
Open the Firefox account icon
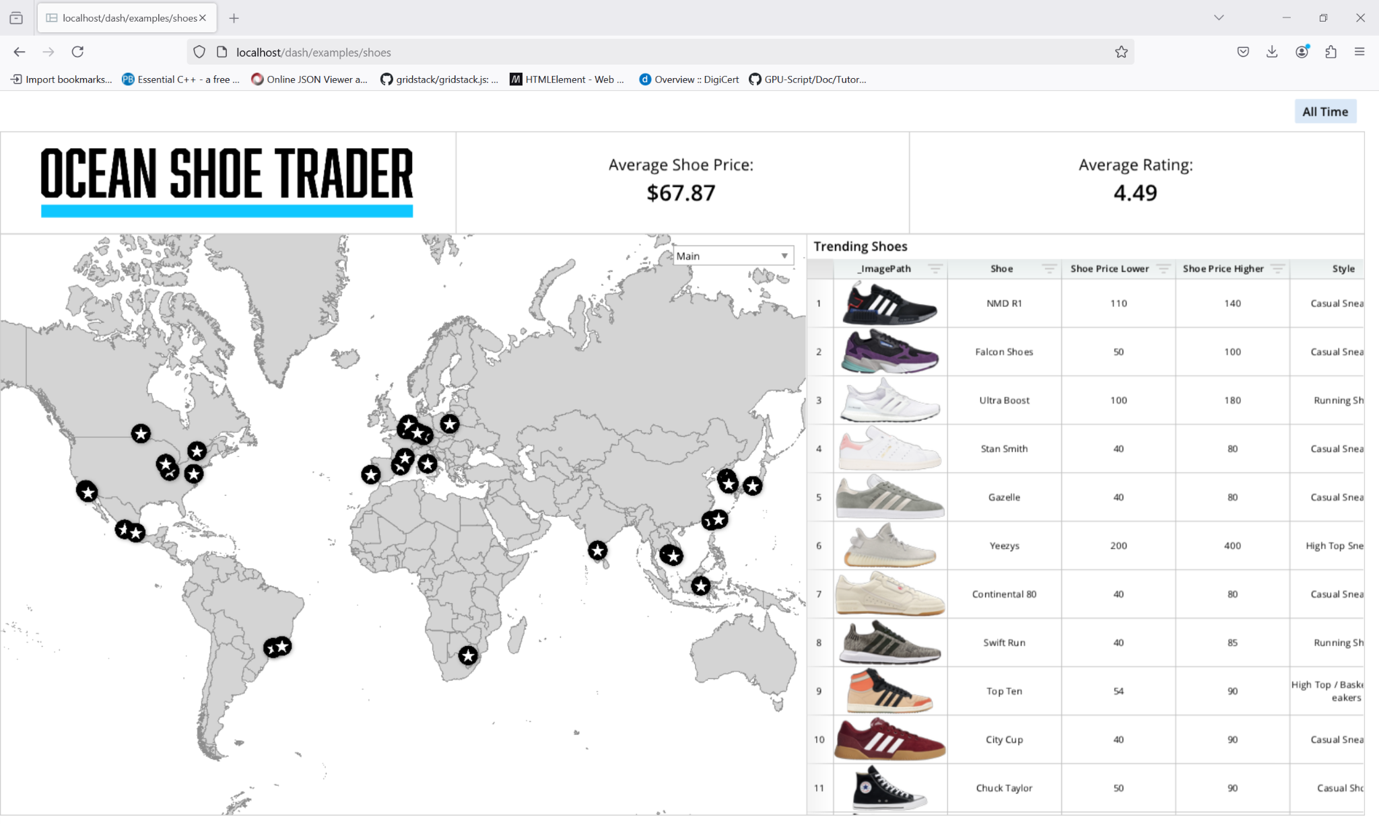[x=1302, y=52]
